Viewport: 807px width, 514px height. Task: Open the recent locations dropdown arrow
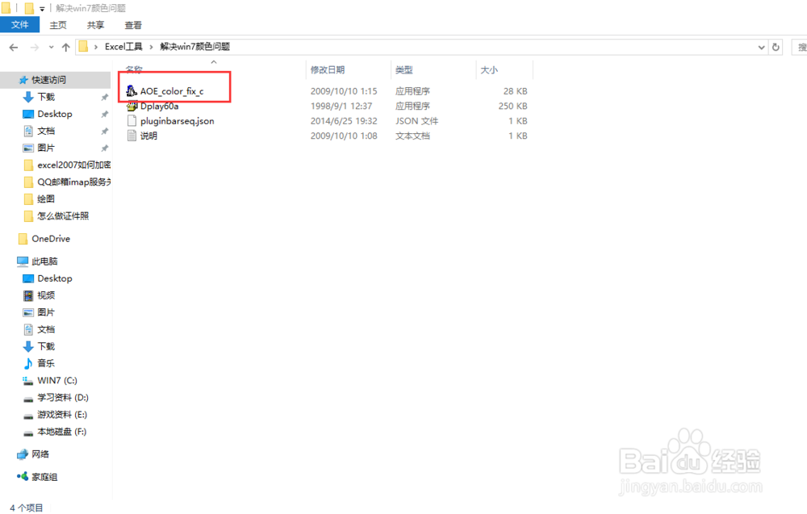click(x=51, y=48)
